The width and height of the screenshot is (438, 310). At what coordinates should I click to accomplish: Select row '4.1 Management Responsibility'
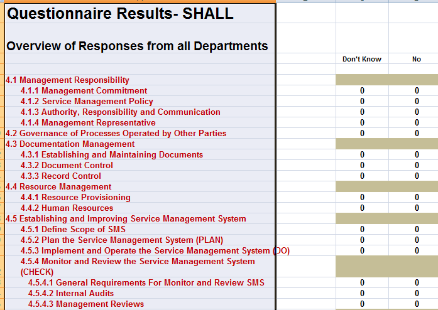tap(67, 80)
